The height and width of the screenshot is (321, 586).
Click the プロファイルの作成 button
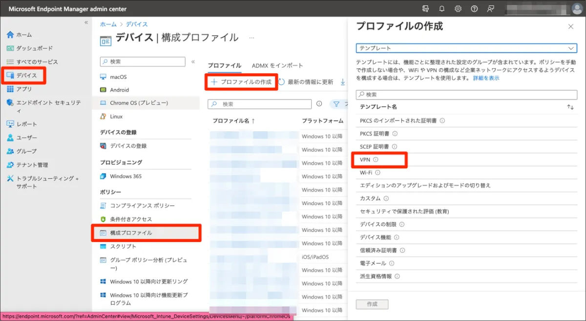[241, 82]
